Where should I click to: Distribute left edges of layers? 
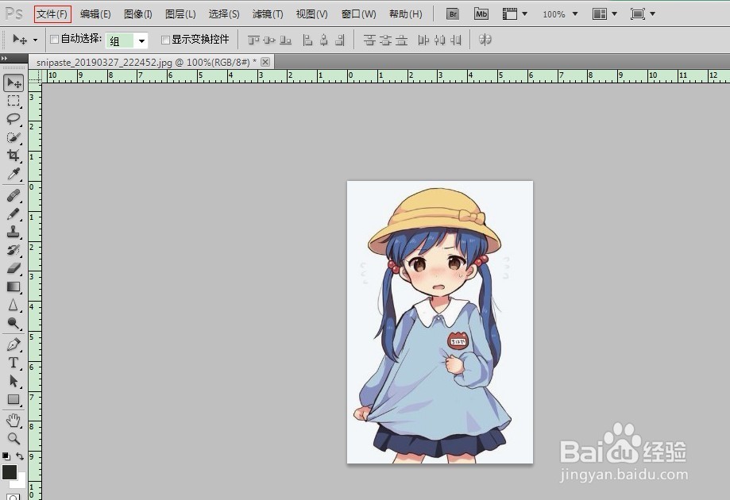point(423,40)
